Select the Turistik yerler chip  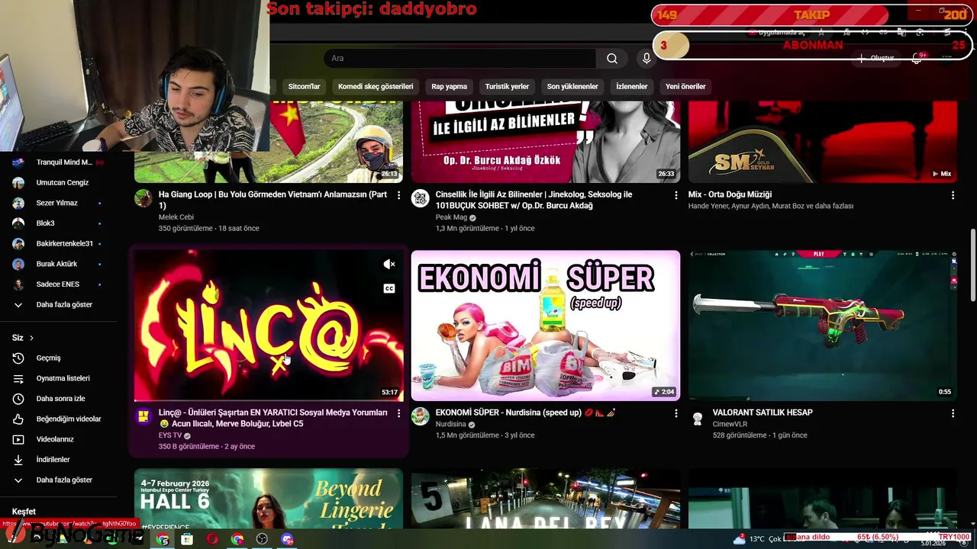[507, 86]
